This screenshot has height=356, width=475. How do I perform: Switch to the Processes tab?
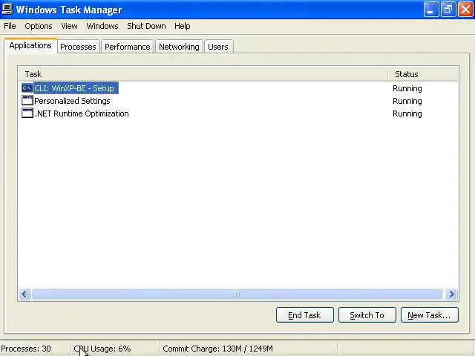tap(78, 47)
